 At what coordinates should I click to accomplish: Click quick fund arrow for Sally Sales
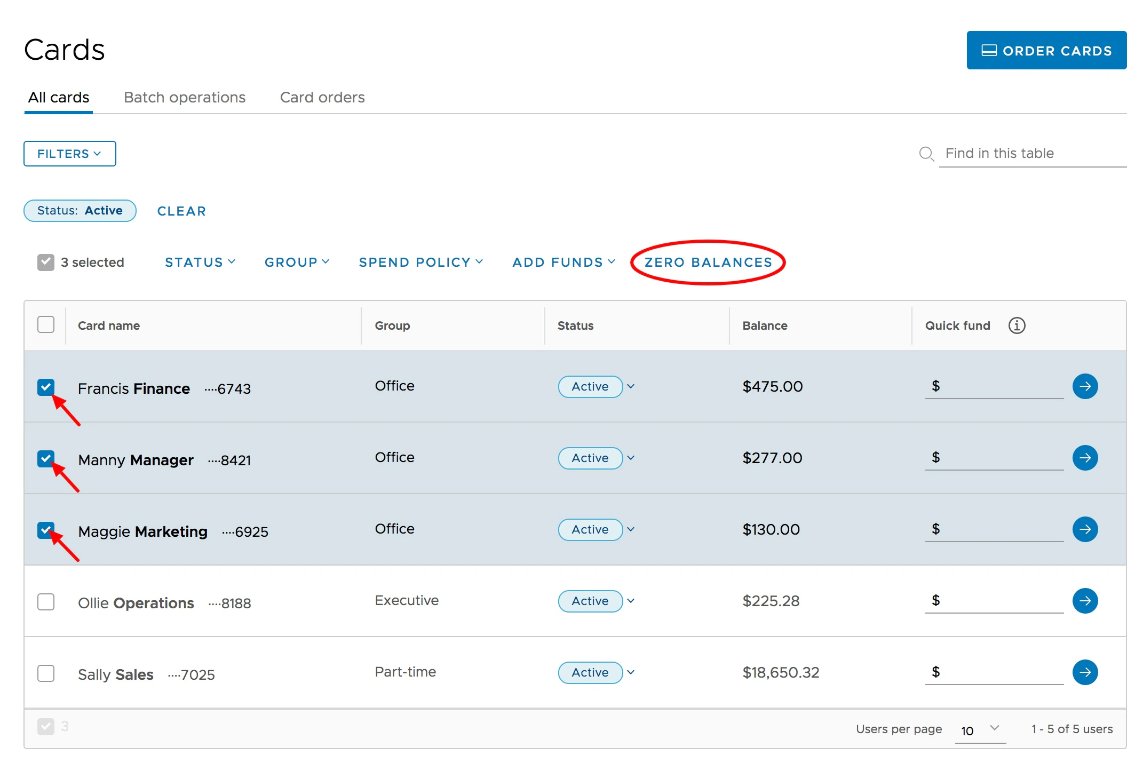(x=1084, y=672)
